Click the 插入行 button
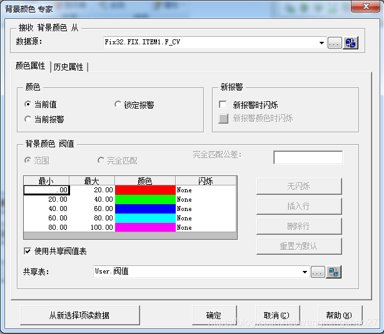This screenshot has height=334, width=384. tap(299, 207)
